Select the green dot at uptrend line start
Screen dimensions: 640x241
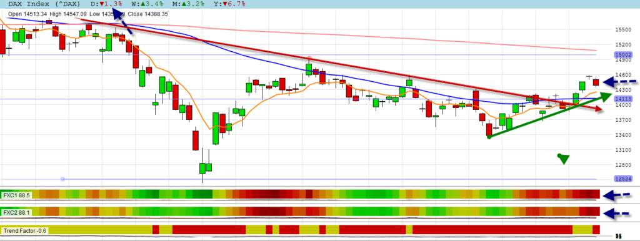click(x=489, y=137)
